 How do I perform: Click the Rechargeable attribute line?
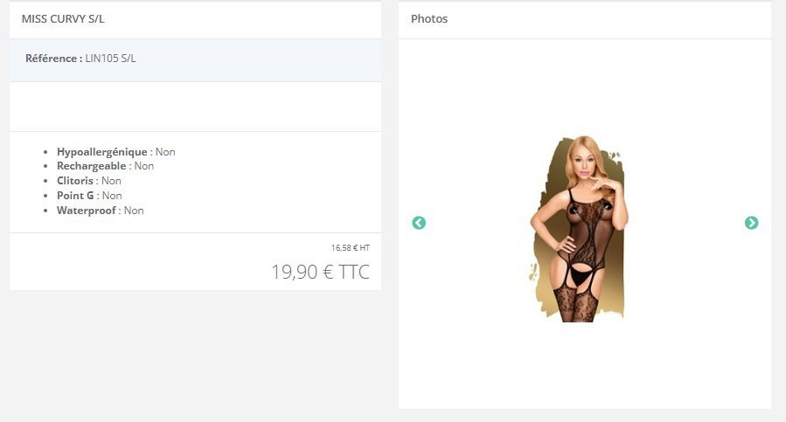tap(105, 166)
